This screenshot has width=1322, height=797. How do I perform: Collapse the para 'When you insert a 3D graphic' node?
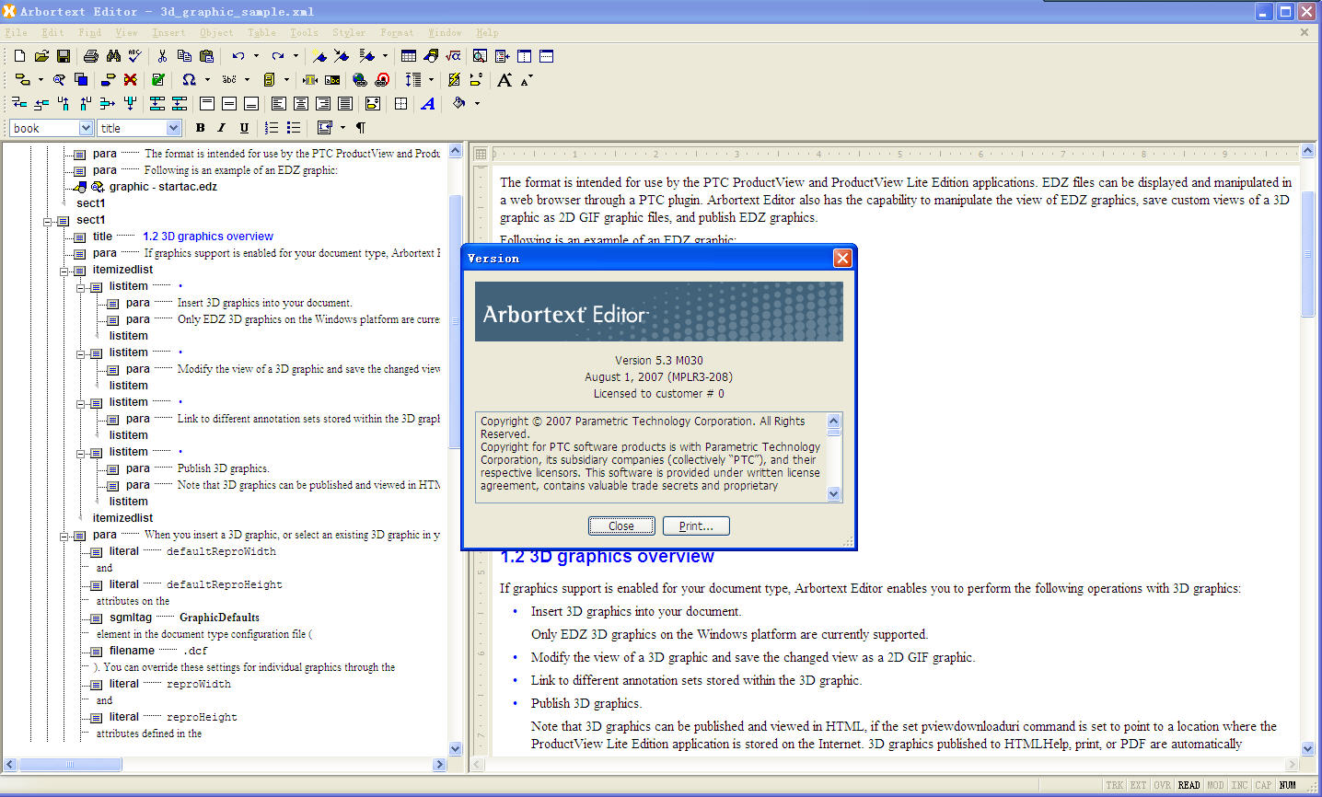point(64,536)
